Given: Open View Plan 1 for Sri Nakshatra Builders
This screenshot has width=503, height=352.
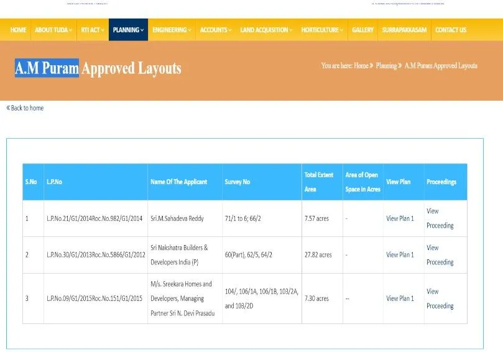Looking at the screenshot, I should point(400,255).
